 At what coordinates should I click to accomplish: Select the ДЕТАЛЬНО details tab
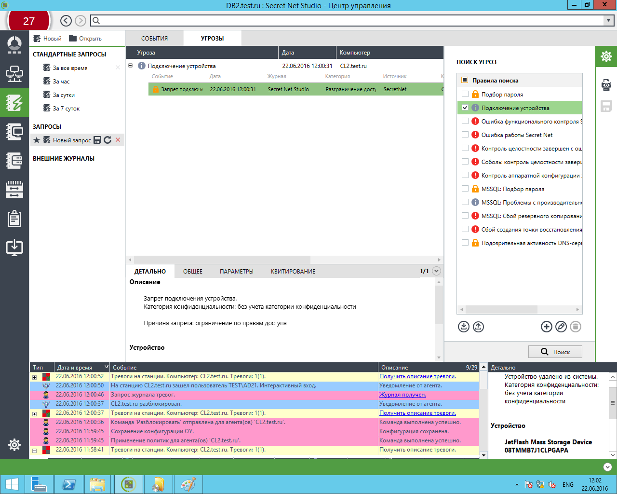(x=150, y=272)
